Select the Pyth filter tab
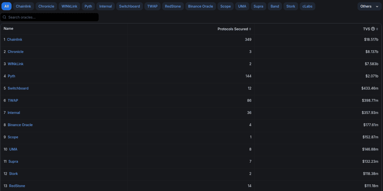The width and height of the screenshot is (383, 191). 88,6
